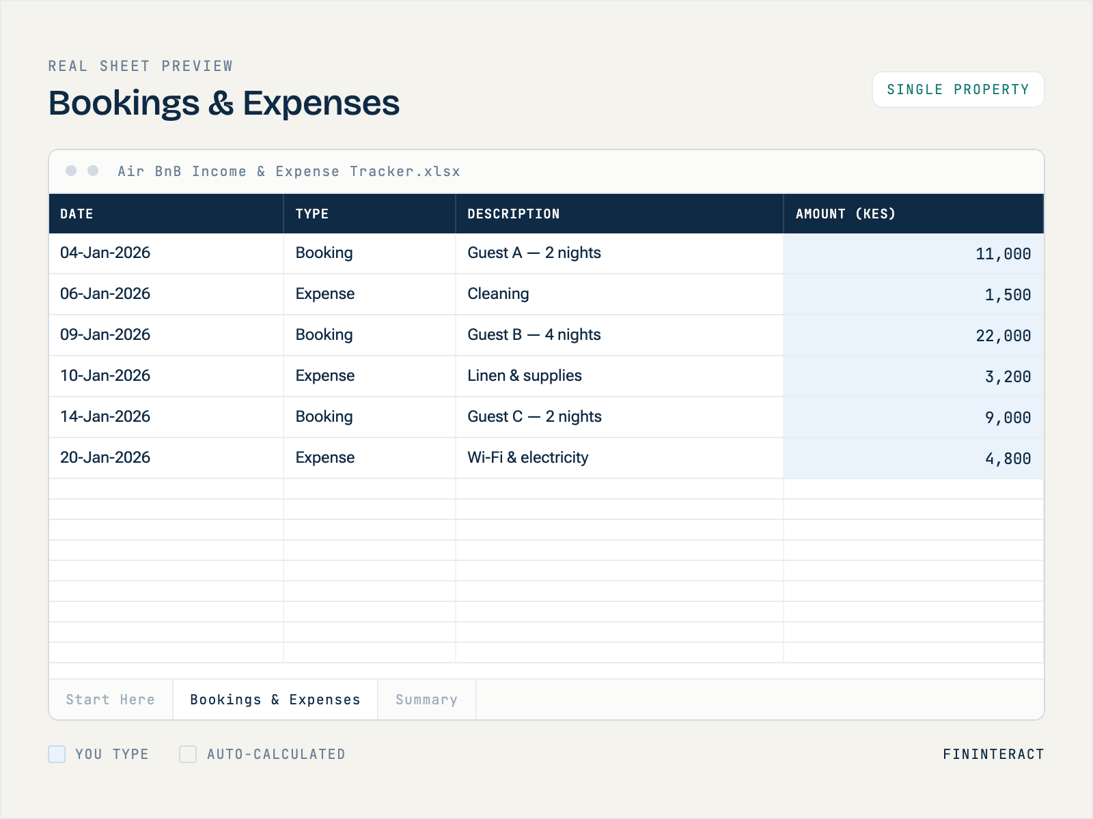Select the 4,800 amount cell
The height and width of the screenshot is (819, 1093).
[914, 458]
